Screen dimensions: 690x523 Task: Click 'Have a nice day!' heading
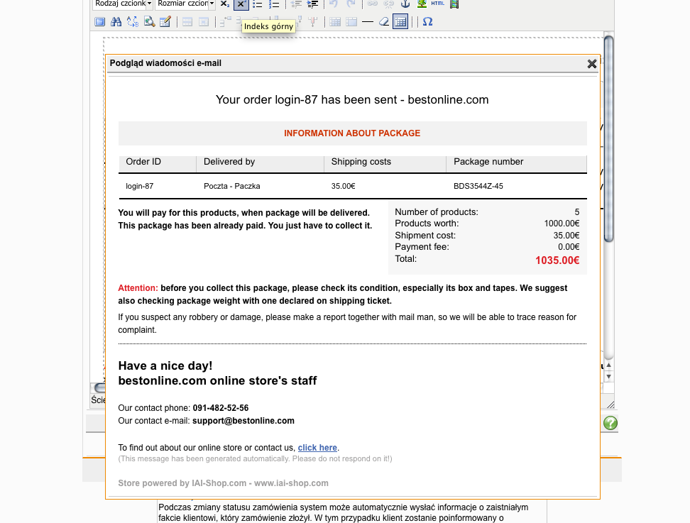point(165,366)
